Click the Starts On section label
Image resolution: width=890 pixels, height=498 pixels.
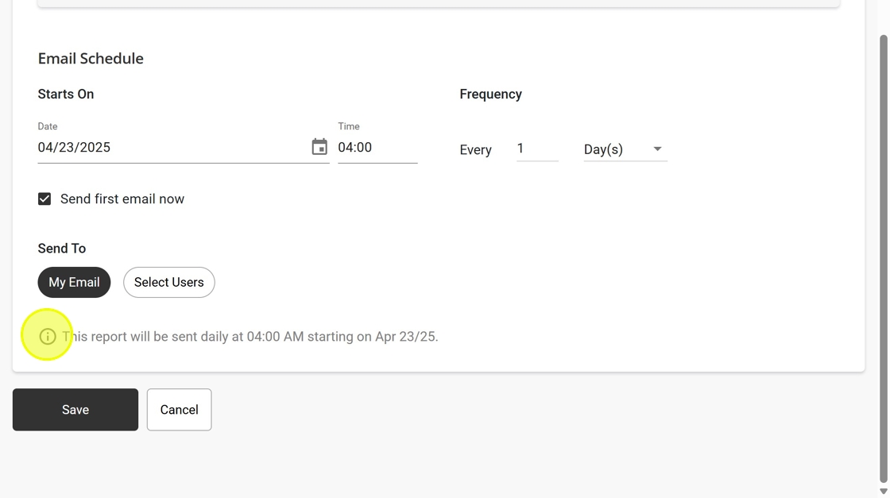tap(66, 95)
